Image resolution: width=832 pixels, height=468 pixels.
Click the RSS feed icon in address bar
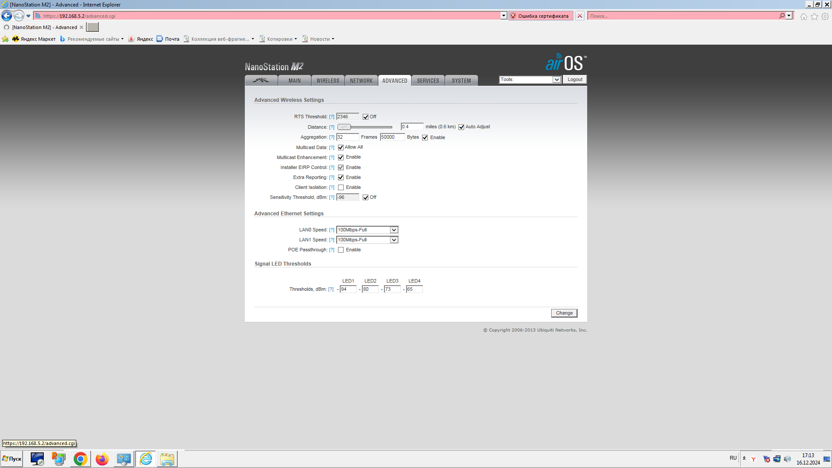38,16
